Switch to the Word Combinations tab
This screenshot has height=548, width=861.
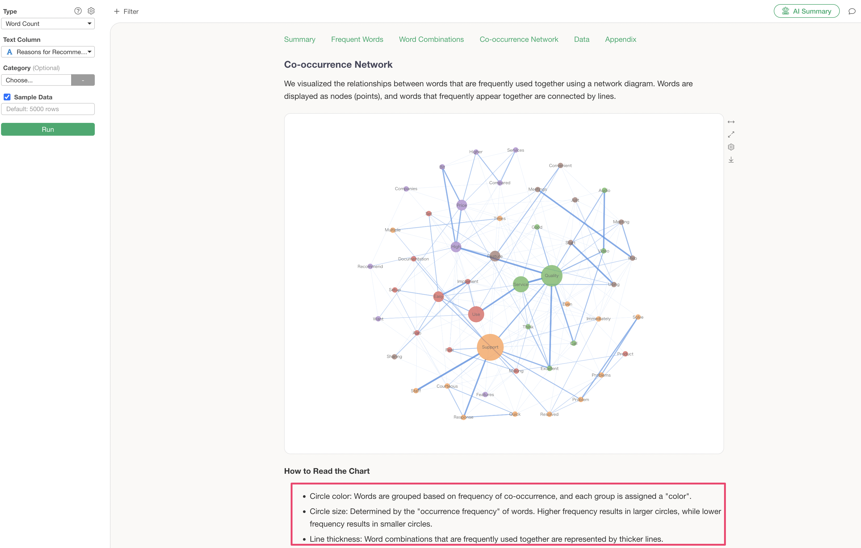(431, 39)
